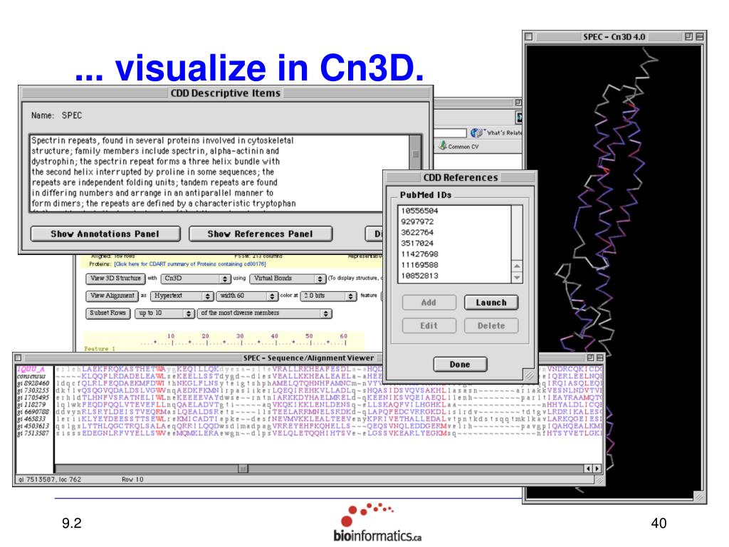Open the Cn3D viewer dropdown

[x=196, y=278]
